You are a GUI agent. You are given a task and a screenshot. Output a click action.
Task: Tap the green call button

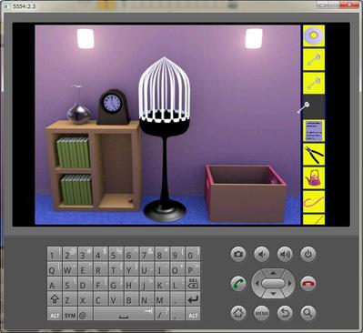coord(238,284)
